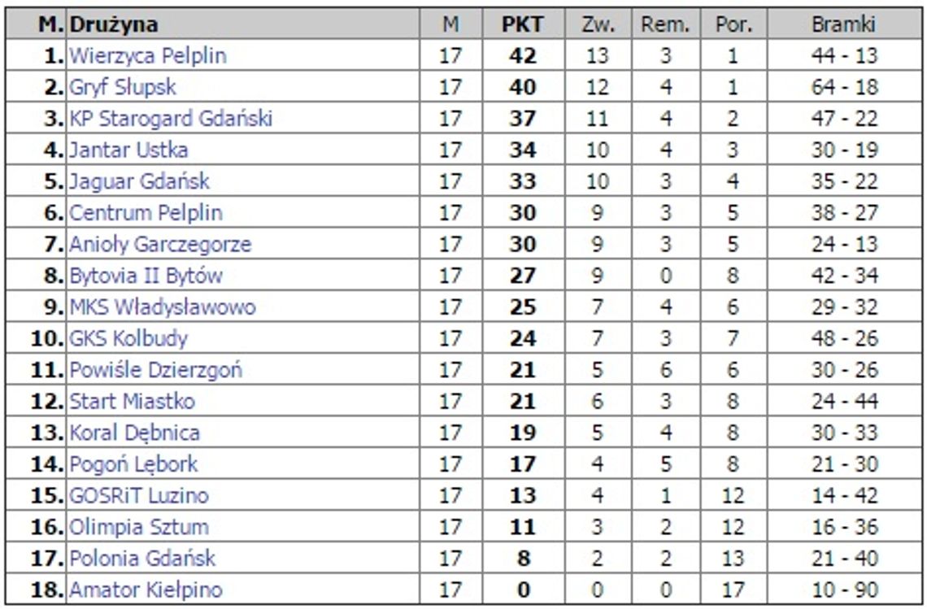Image resolution: width=927 pixels, height=609 pixels.
Task: Open the Centrum Pelplin link
Action: [146, 213]
